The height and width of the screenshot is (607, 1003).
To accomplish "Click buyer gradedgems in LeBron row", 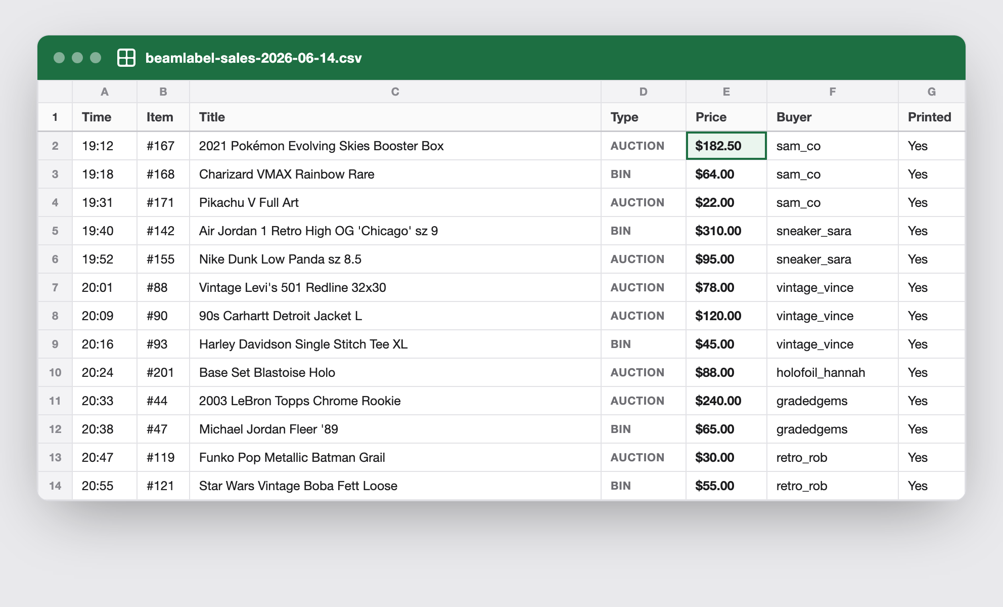I will (x=833, y=401).
